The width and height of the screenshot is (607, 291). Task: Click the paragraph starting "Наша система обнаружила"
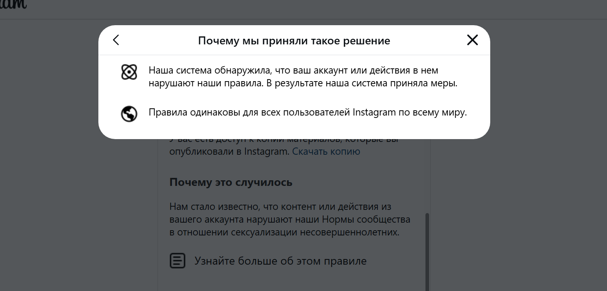point(303,77)
